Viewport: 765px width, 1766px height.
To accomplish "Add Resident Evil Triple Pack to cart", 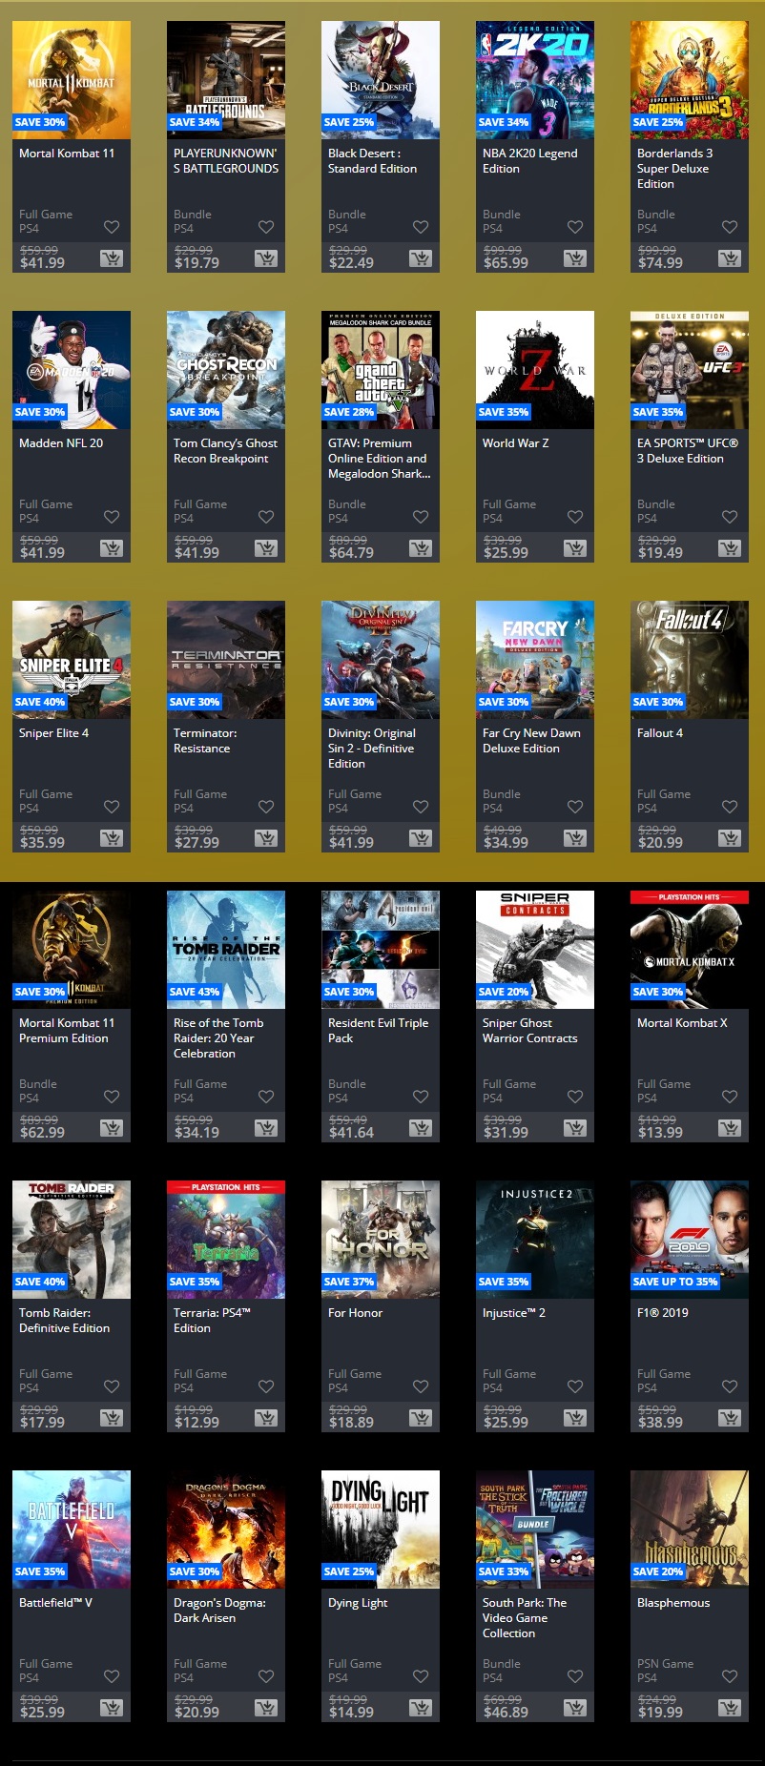I will tap(421, 1128).
